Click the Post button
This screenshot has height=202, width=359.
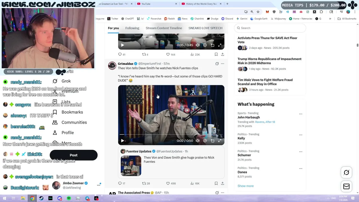click(73, 155)
